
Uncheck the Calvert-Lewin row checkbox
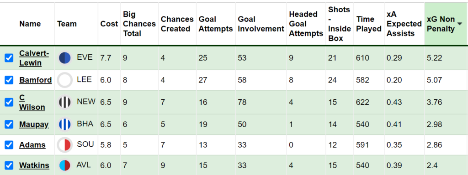[9, 58]
